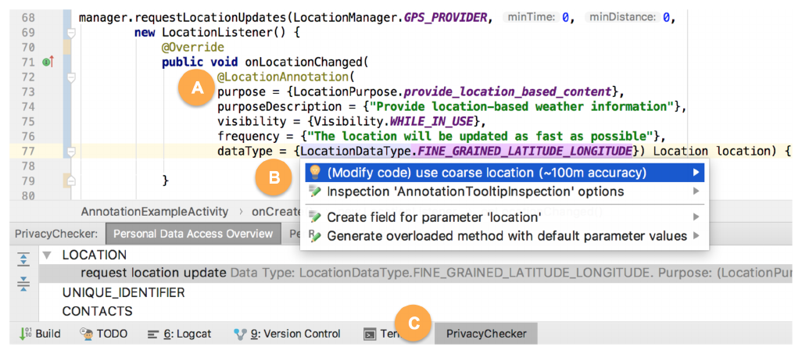Open submenu arrow of Modify code entry

[696, 173]
